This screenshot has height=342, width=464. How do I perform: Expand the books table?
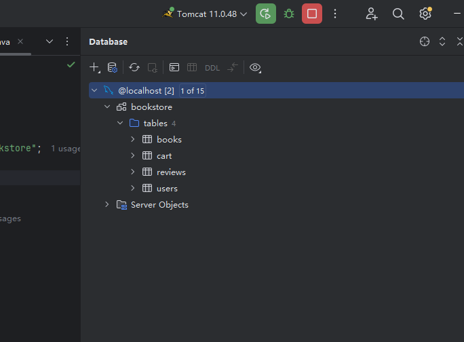pos(133,139)
